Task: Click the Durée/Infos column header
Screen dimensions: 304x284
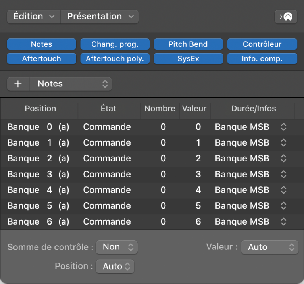Action: (253, 109)
